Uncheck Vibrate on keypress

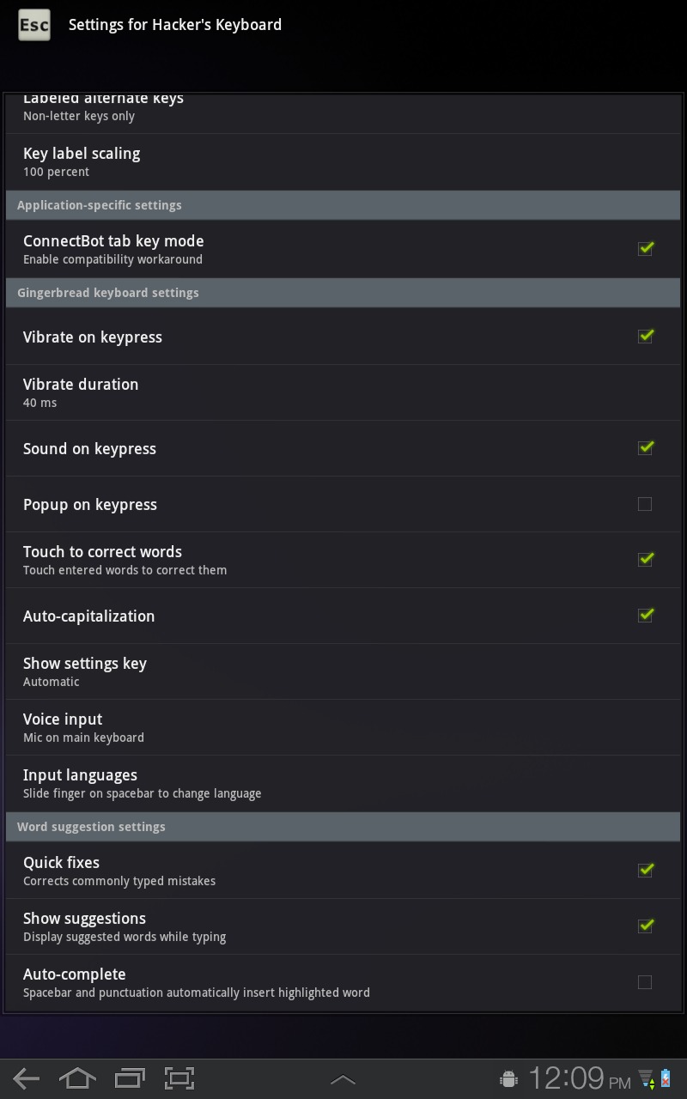[646, 336]
